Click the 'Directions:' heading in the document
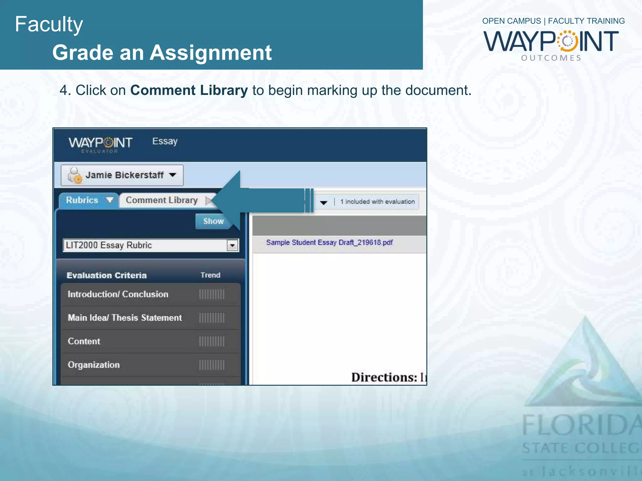Image resolution: width=642 pixels, height=481 pixels. pyautogui.click(x=384, y=377)
